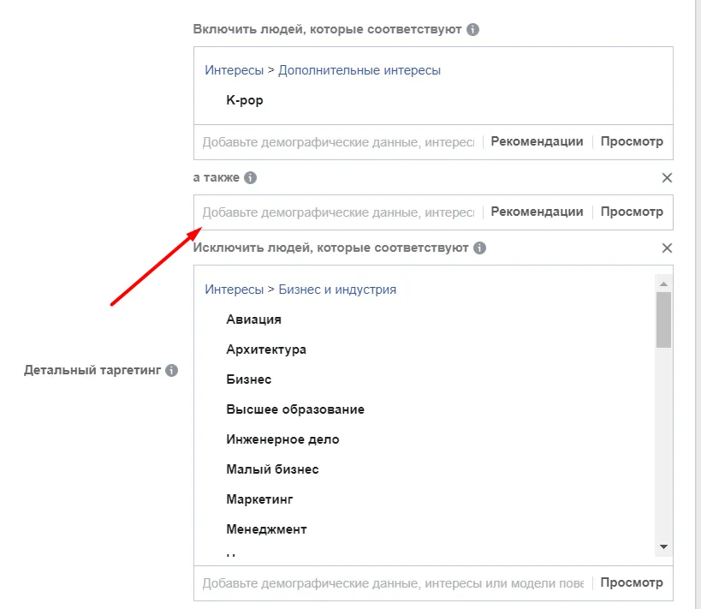Click info icon next to 'Включить людей'
Viewport: 701px width, 609px height.
pos(472,29)
